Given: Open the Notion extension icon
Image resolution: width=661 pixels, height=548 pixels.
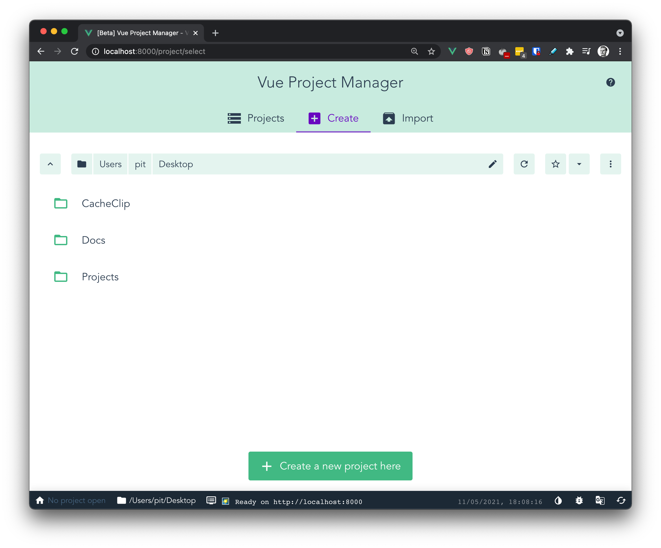Looking at the screenshot, I should pos(486,51).
